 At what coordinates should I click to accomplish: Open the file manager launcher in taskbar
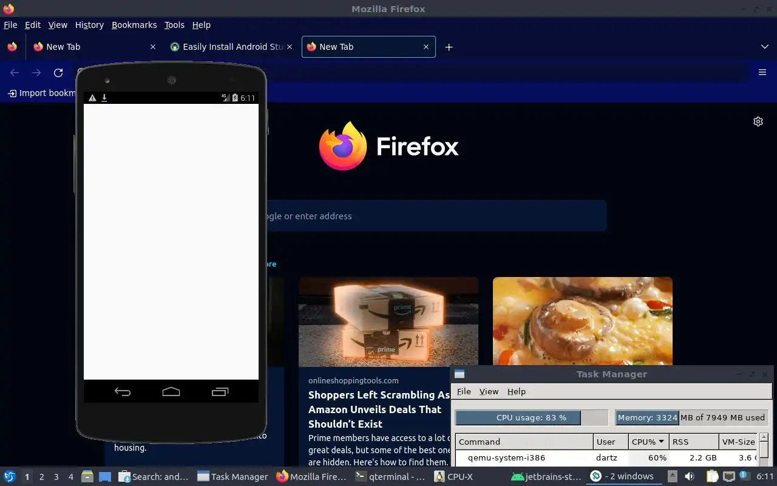[87, 477]
